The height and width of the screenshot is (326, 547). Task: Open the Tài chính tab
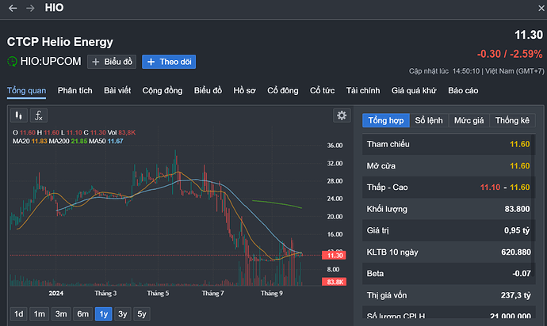pos(363,90)
